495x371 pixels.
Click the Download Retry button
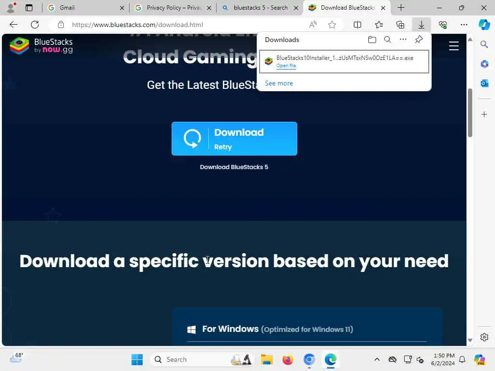coord(234,139)
